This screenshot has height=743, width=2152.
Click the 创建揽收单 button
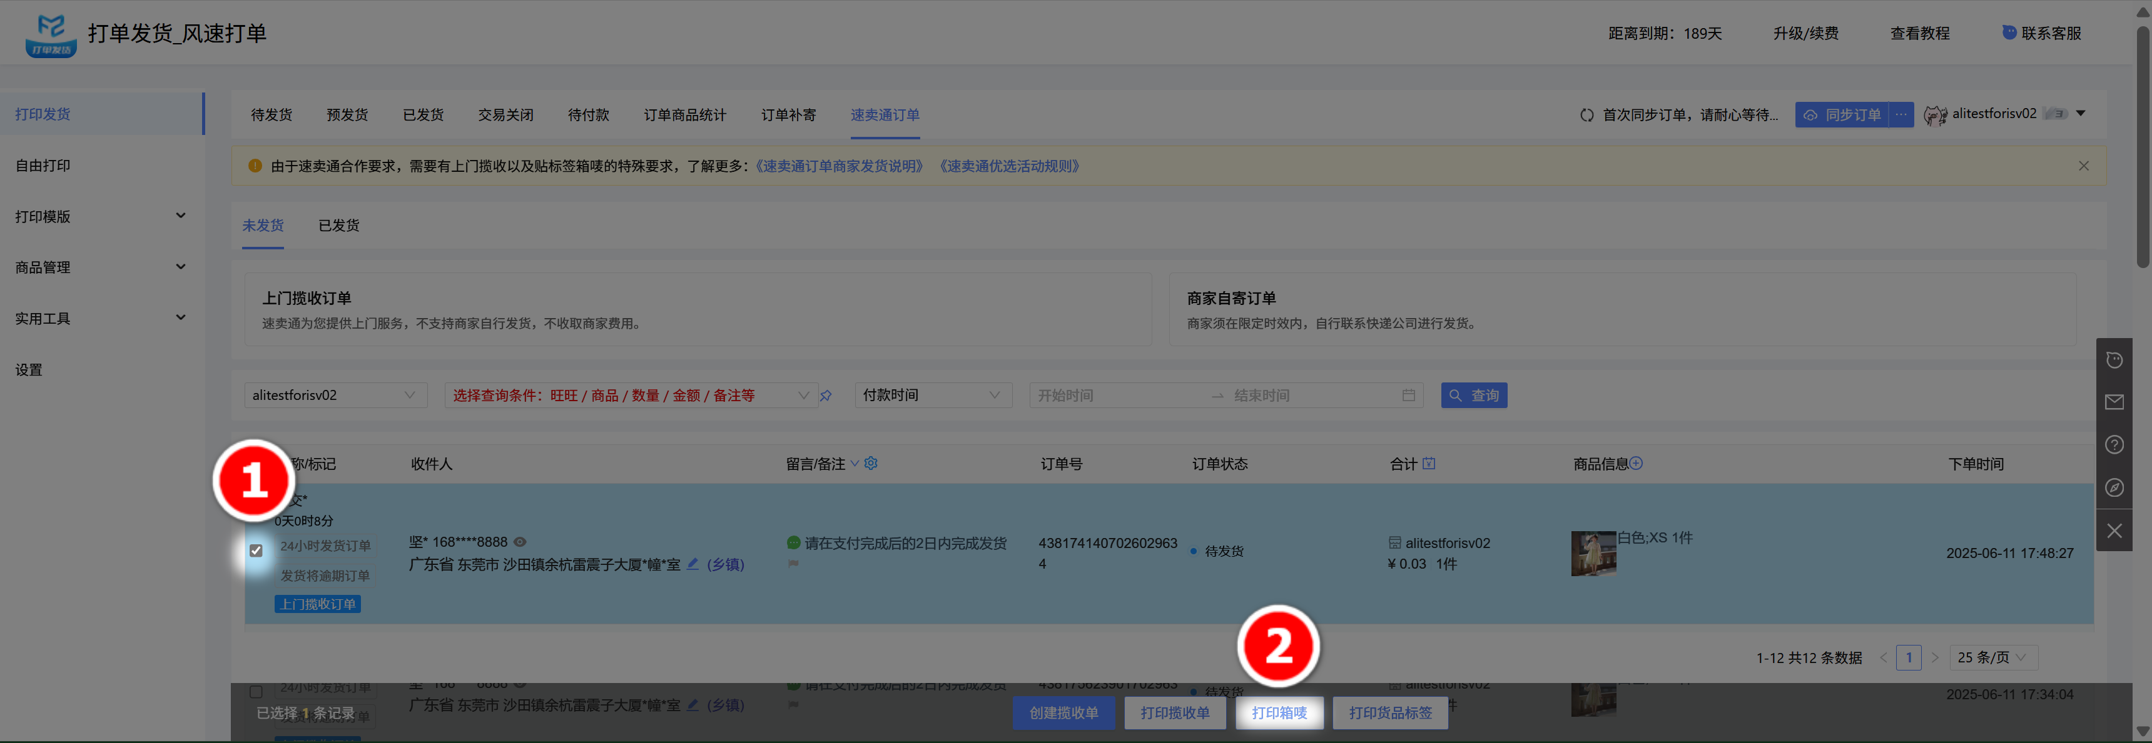[1063, 713]
